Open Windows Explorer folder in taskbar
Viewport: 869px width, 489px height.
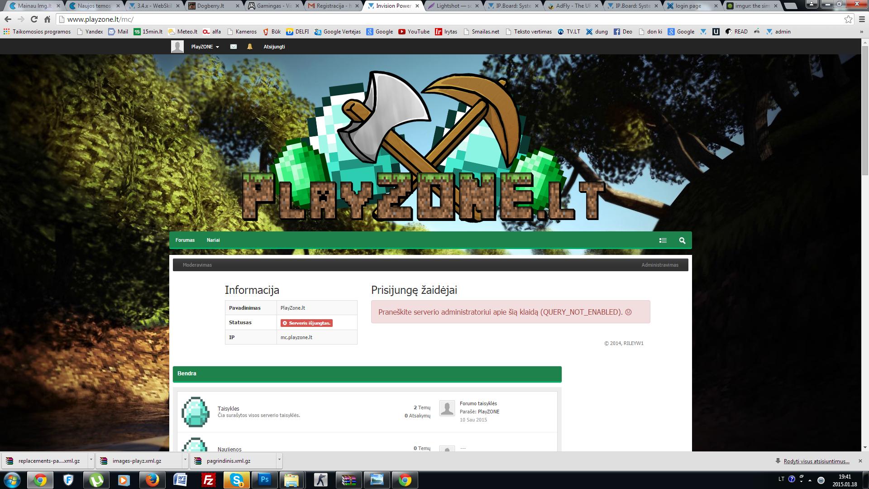(x=292, y=480)
